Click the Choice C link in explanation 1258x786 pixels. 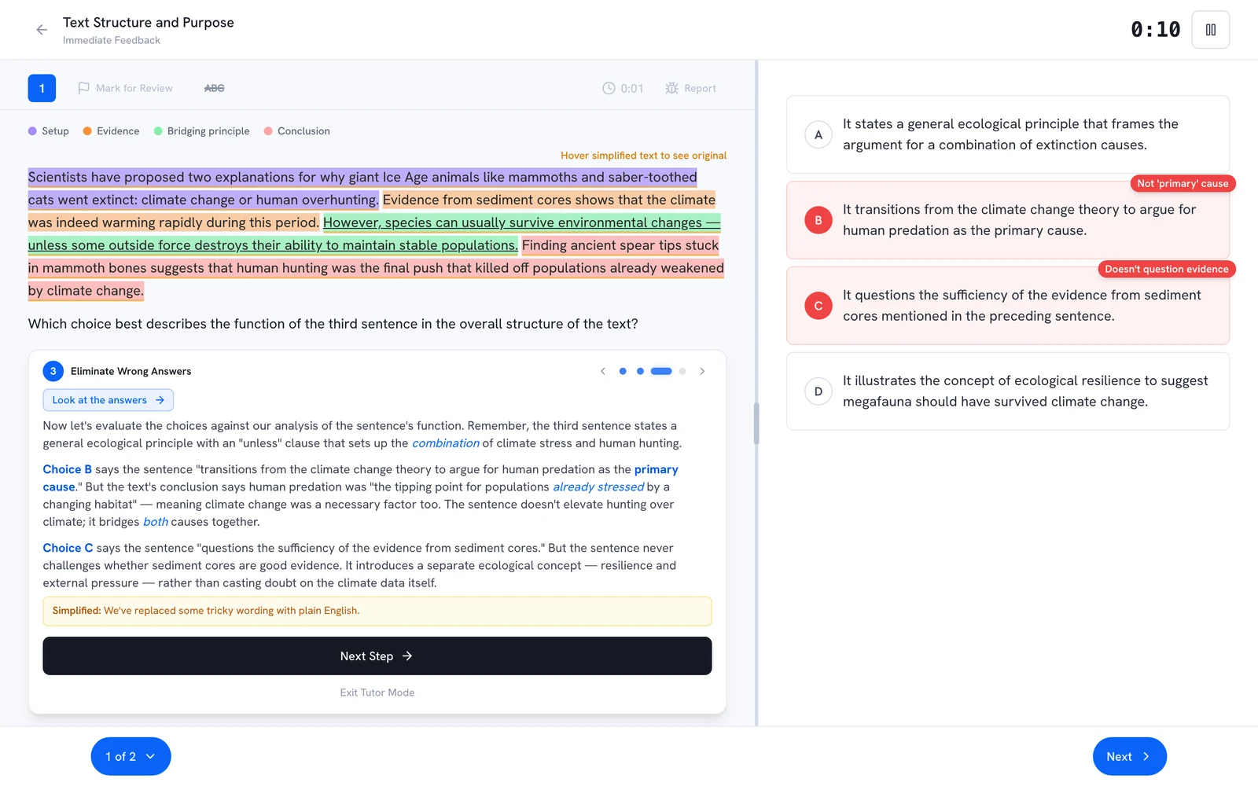coord(68,548)
